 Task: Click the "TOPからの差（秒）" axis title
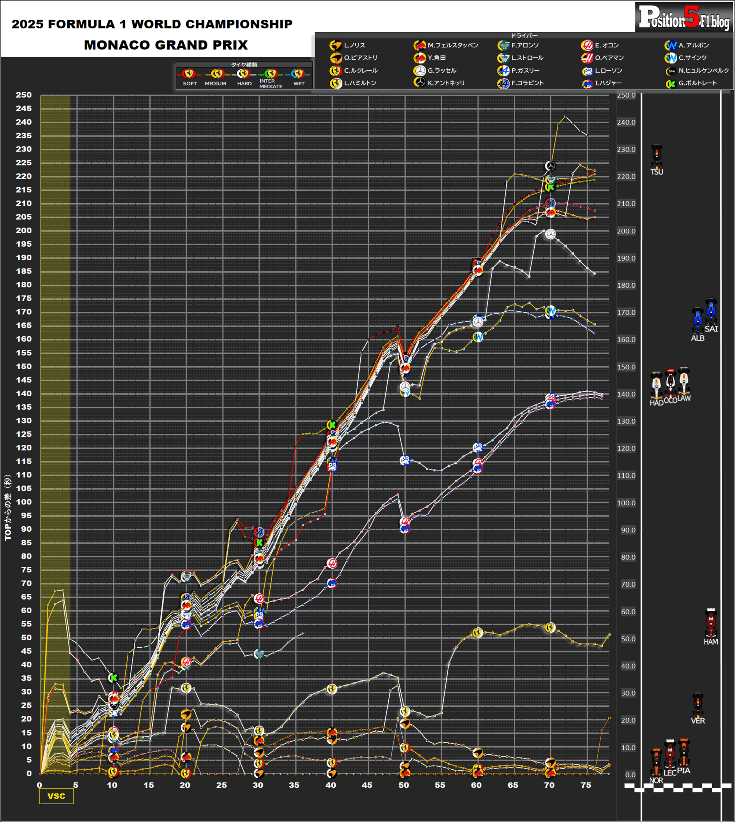8,507
